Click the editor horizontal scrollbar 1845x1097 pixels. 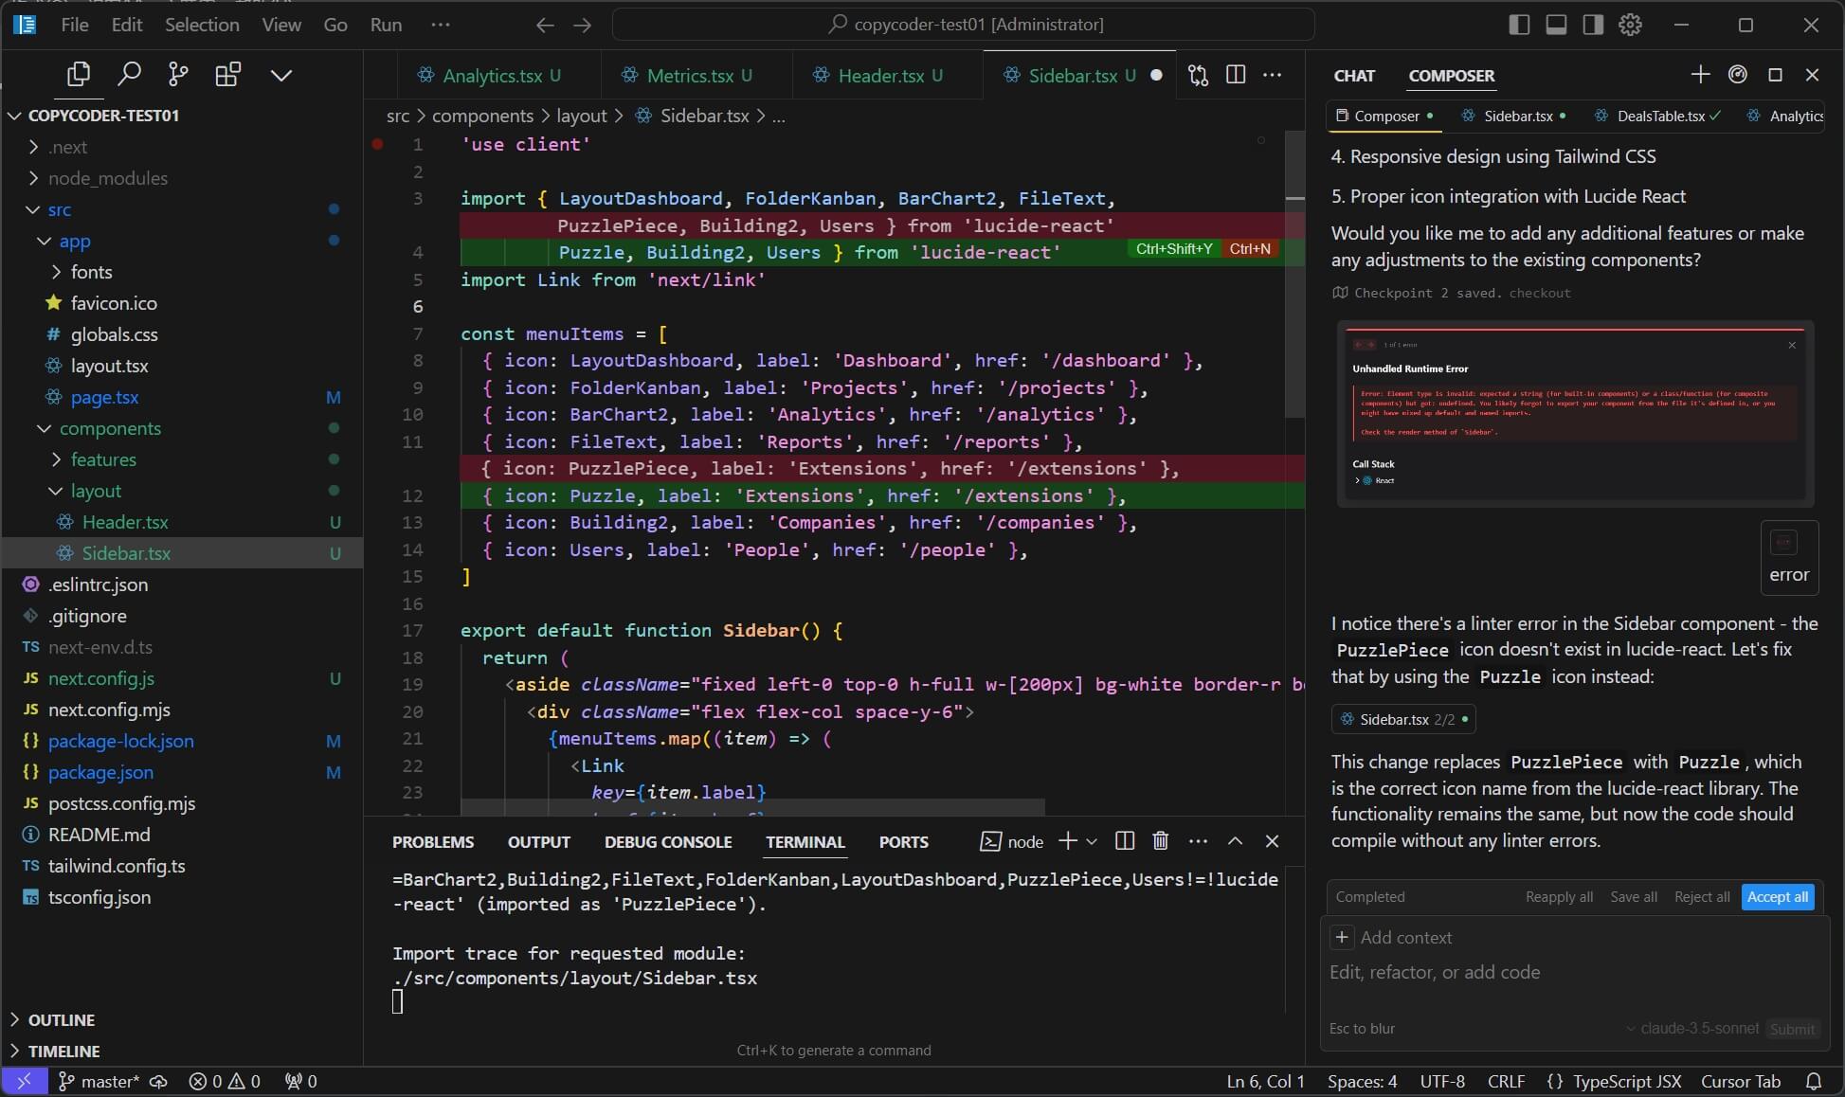click(x=752, y=807)
